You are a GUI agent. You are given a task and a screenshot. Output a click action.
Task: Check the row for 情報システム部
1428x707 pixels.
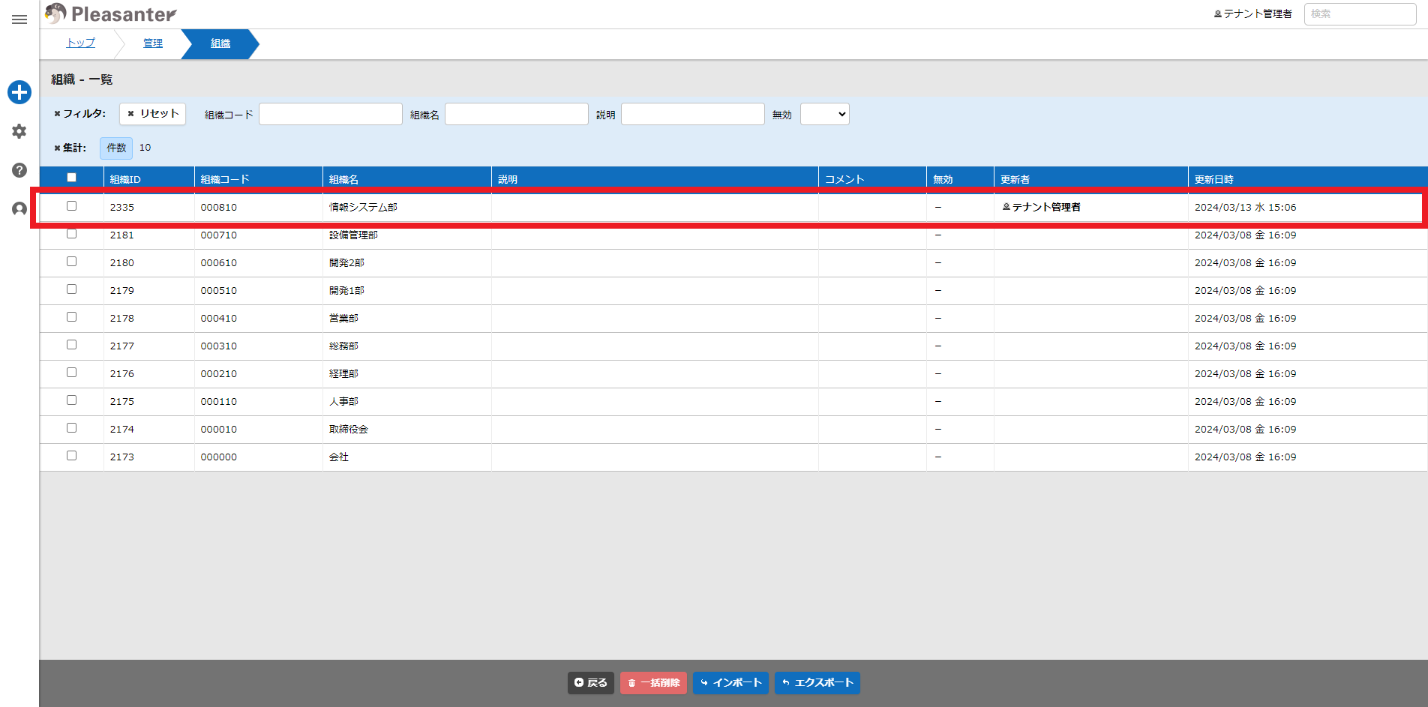[71, 205]
